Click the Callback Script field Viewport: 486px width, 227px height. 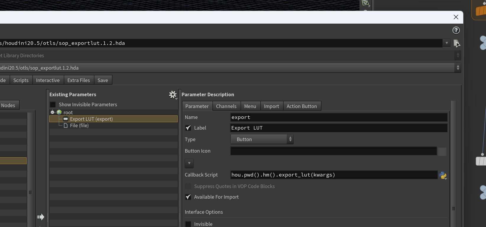[334, 175]
